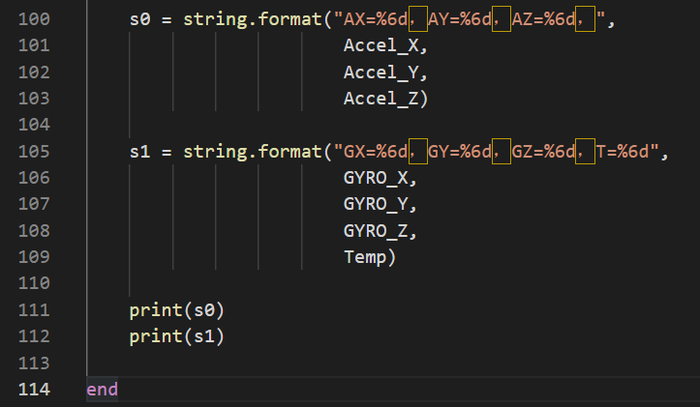The height and width of the screenshot is (407, 700).
Task: Click the GYRO_X variable
Action: pos(376,178)
